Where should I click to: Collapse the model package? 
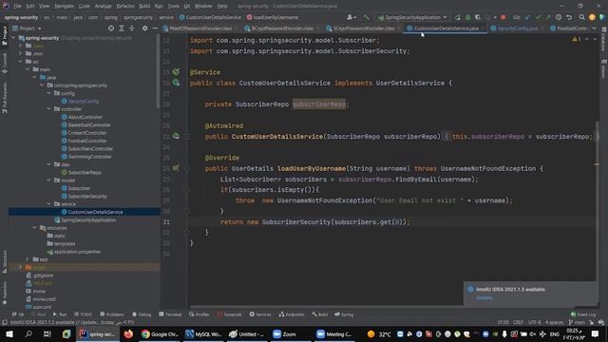click(x=48, y=180)
